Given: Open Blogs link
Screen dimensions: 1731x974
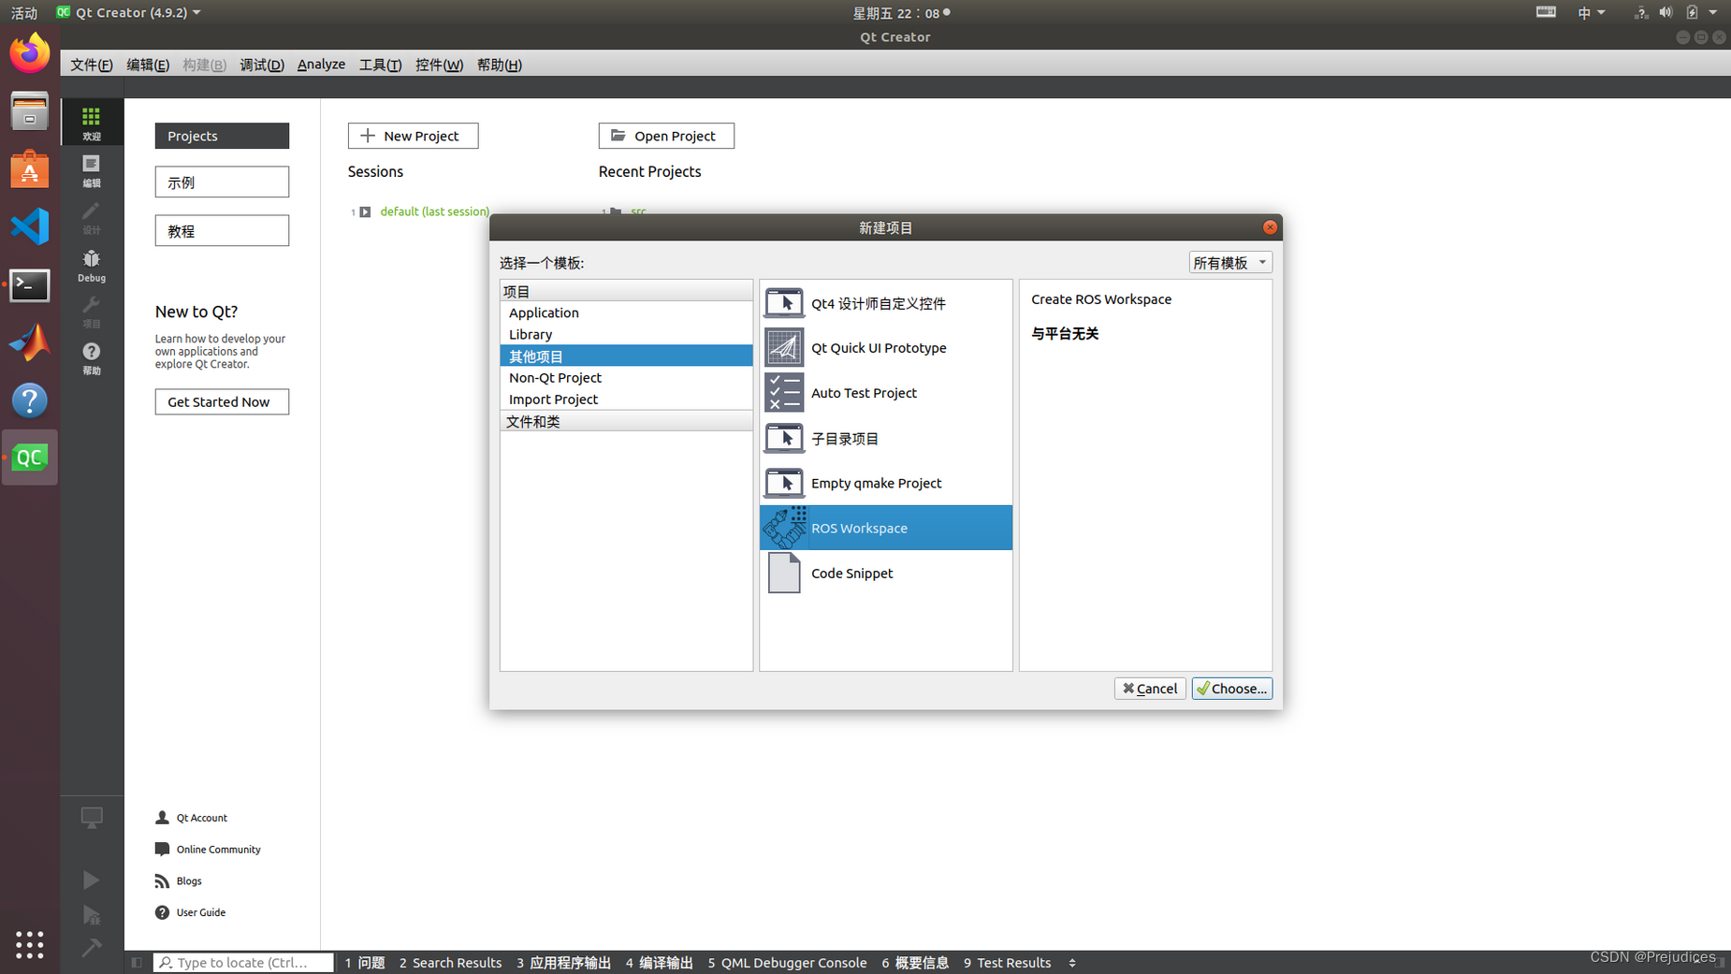Looking at the screenshot, I should click(x=188, y=881).
